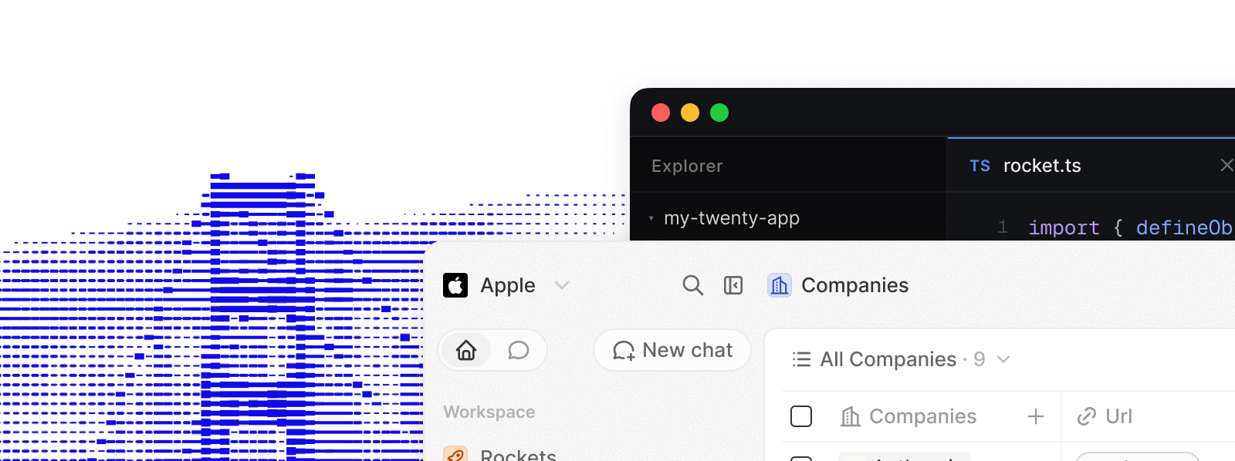Click the search magnifier icon
This screenshot has width=1235, height=461.
pos(692,285)
